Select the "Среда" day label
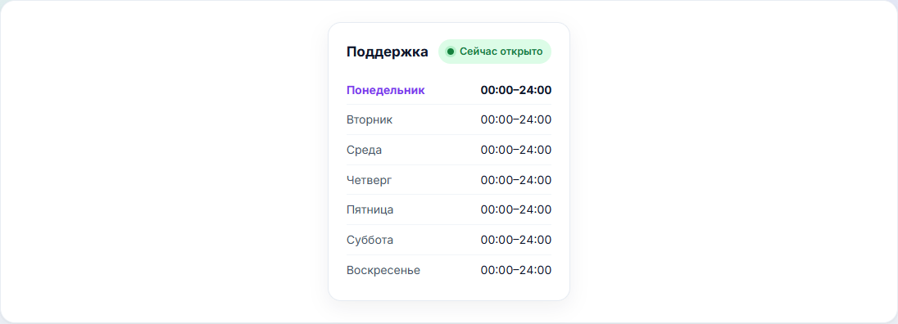The image size is (898, 324). (364, 151)
